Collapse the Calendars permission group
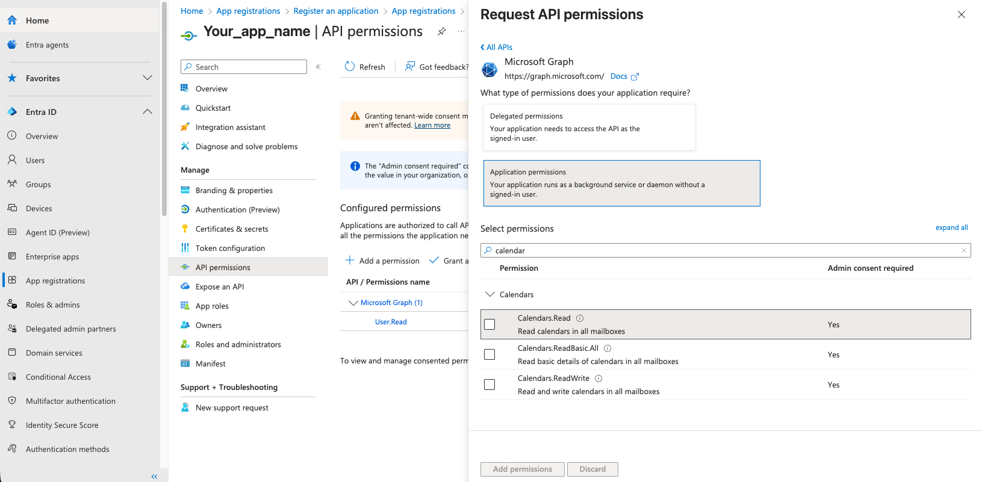This screenshot has width=982, height=482. (490, 294)
